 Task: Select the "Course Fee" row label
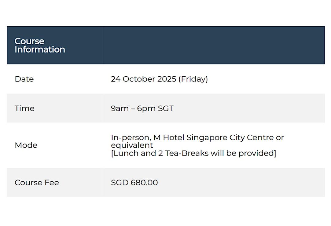(x=37, y=183)
